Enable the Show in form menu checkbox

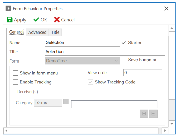coord(15,73)
